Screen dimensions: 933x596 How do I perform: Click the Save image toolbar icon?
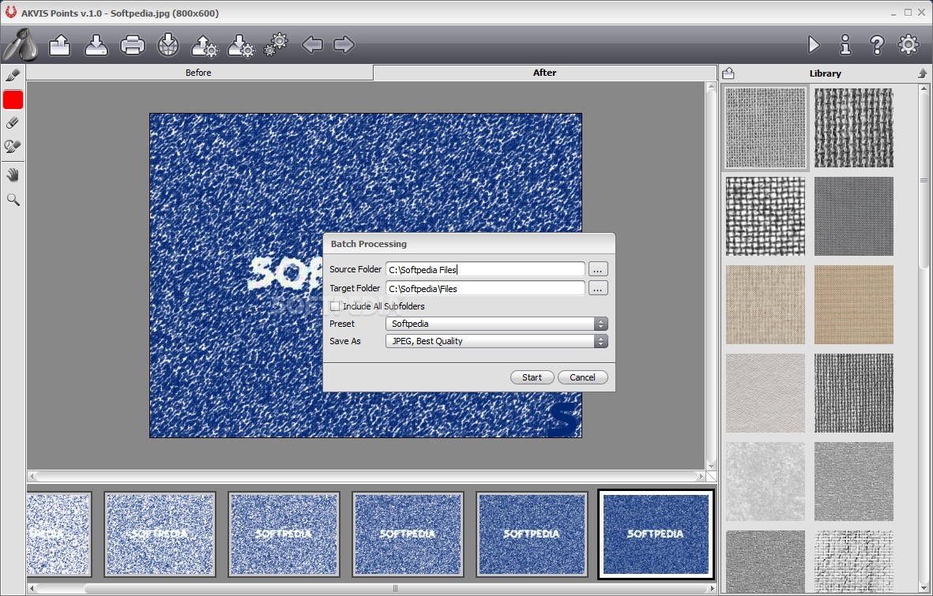(96, 45)
